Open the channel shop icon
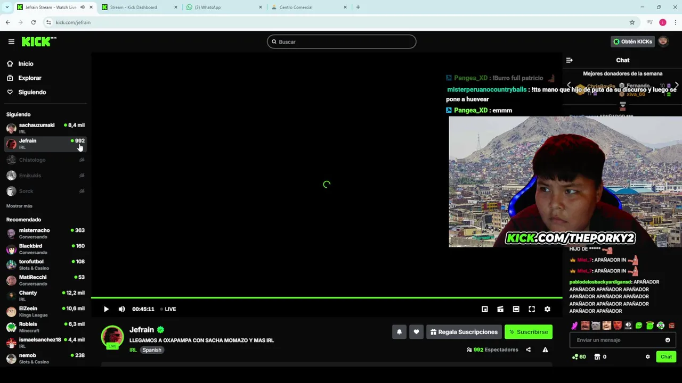 [x=597, y=357]
